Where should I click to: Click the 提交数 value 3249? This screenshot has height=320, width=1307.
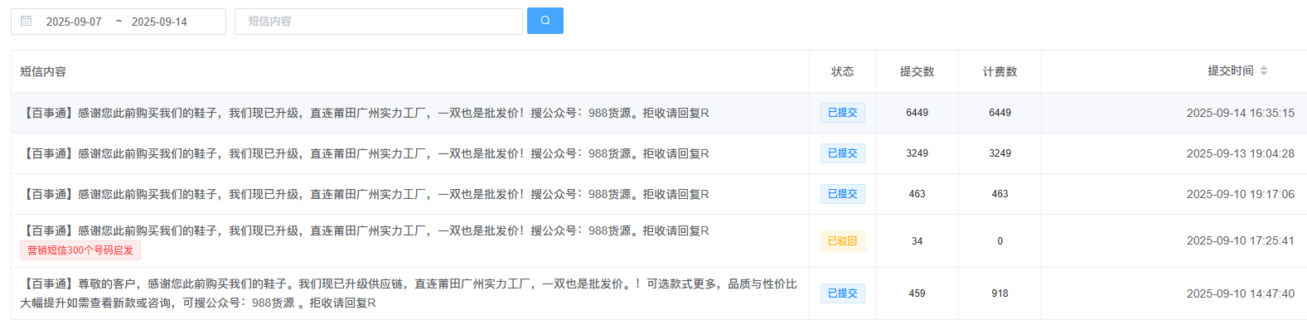click(x=917, y=153)
